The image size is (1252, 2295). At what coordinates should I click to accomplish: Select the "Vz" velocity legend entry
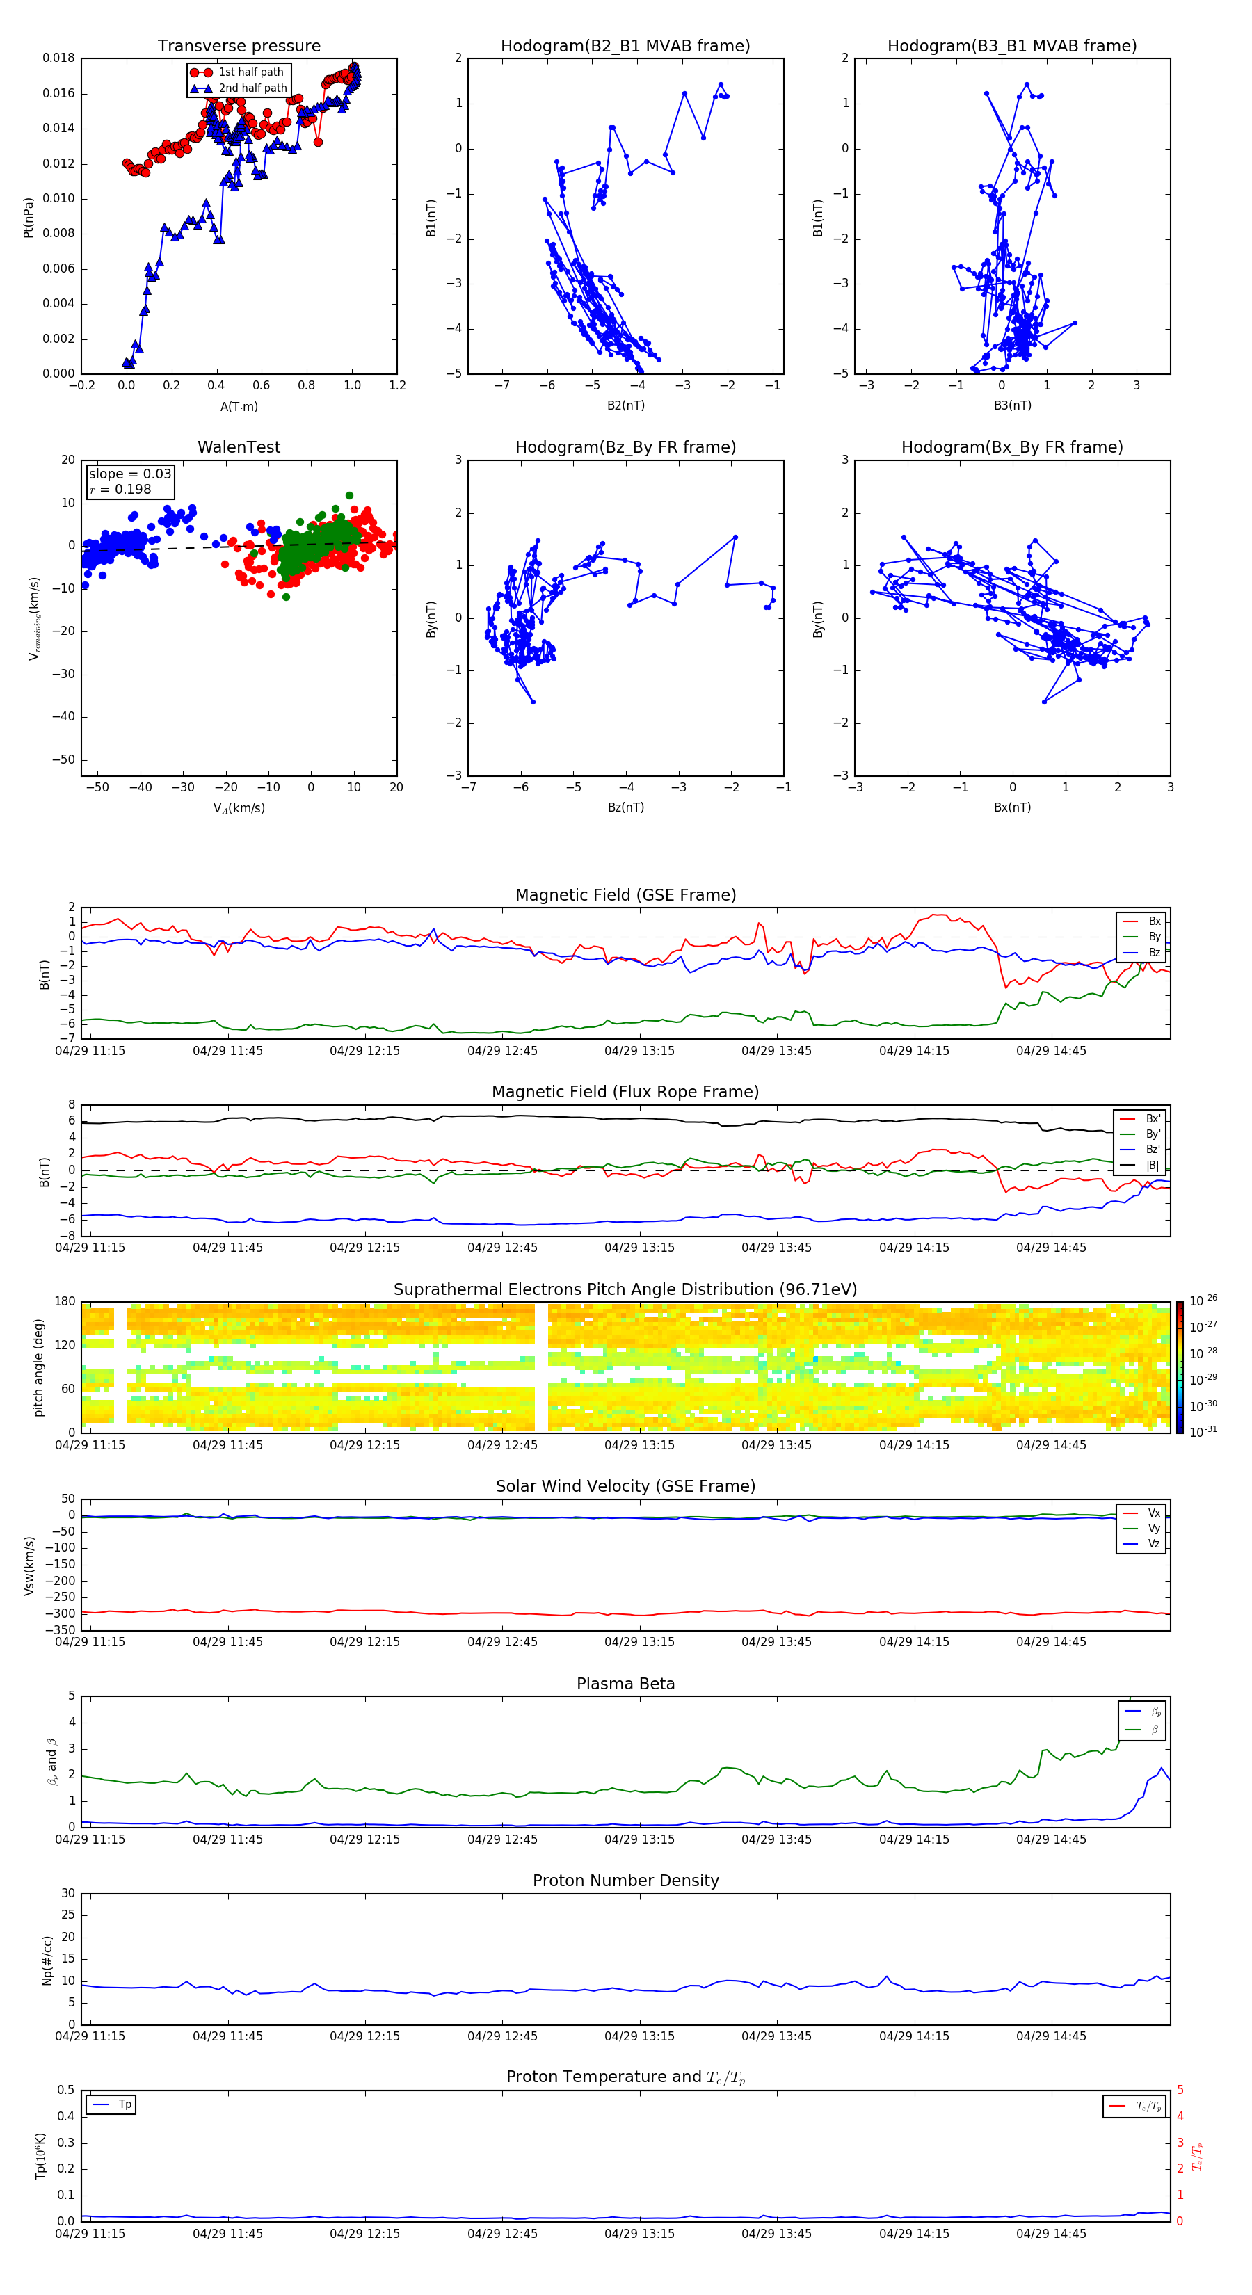1141,1544
